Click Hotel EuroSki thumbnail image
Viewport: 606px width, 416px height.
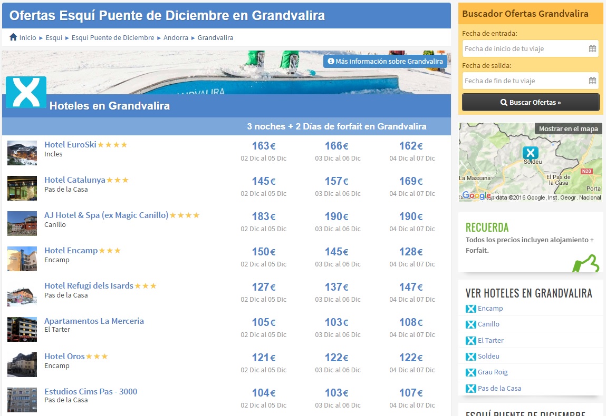[22, 153]
